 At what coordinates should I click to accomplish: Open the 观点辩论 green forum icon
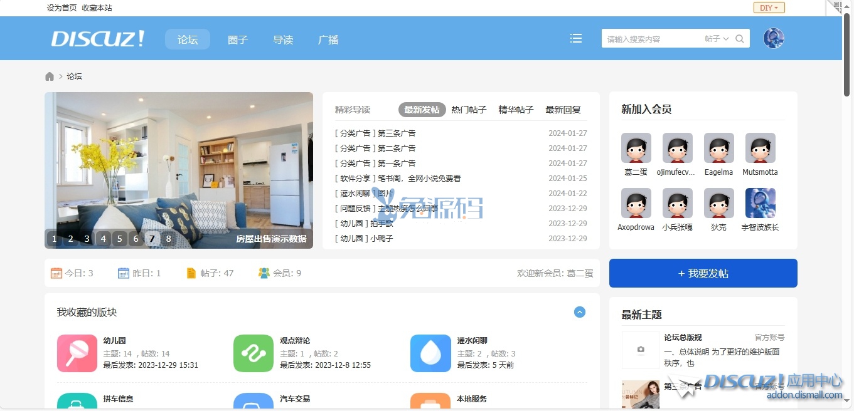tap(248, 353)
